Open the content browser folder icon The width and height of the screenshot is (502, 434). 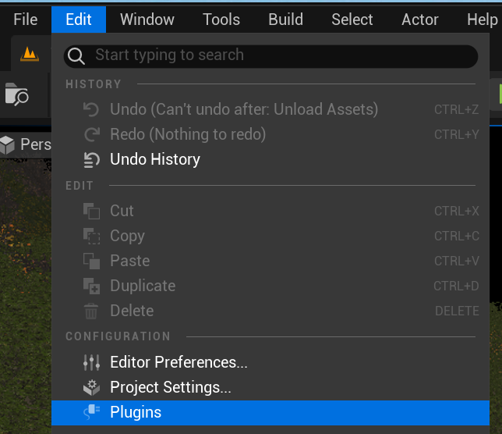(x=16, y=94)
